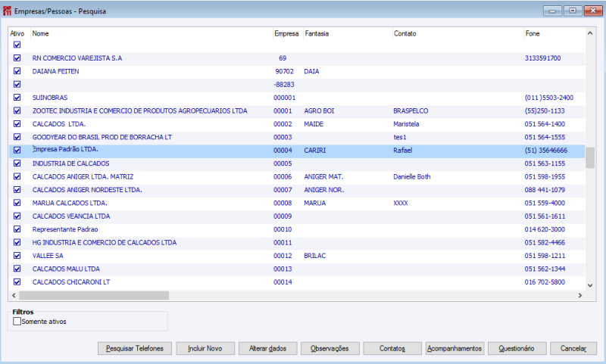Click the Pesquisar Telefones button
The height and width of the screenshot is (364, 606).
[135, 348]
